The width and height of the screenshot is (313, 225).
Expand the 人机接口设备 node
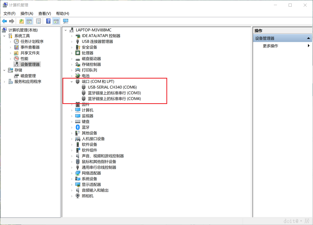[72, 139]
